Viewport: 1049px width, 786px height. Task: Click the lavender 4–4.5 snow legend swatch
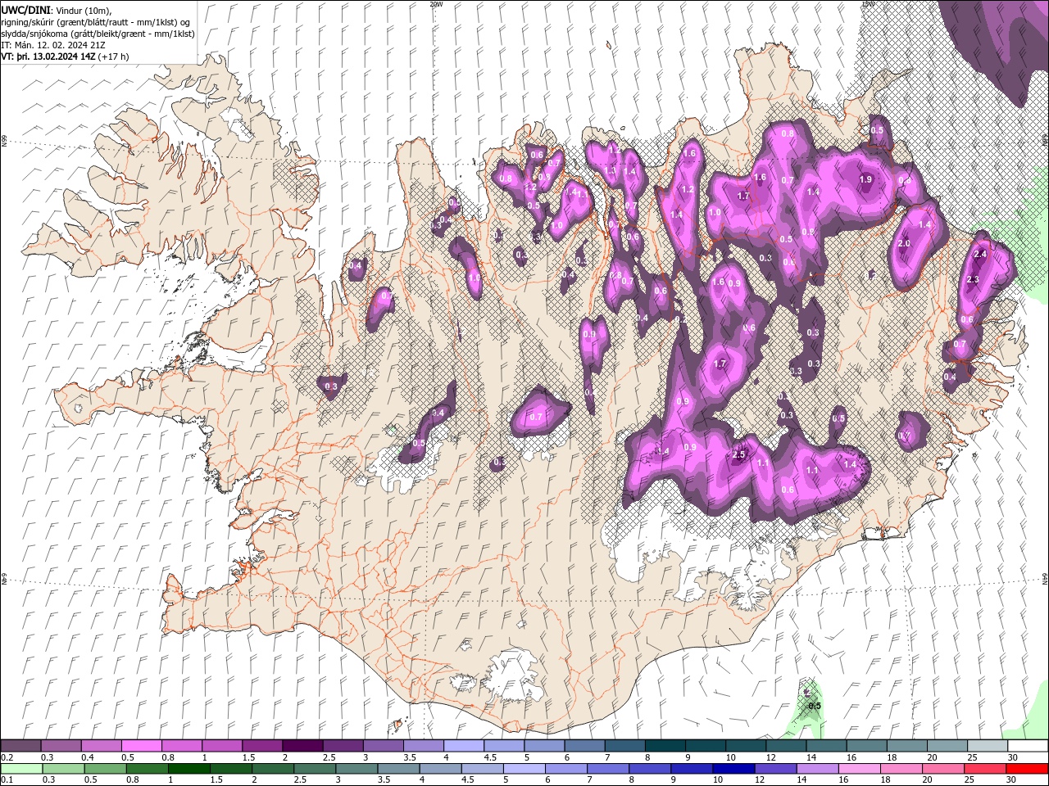click(464, 746)
